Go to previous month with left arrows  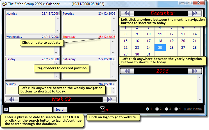click(127, 13)
